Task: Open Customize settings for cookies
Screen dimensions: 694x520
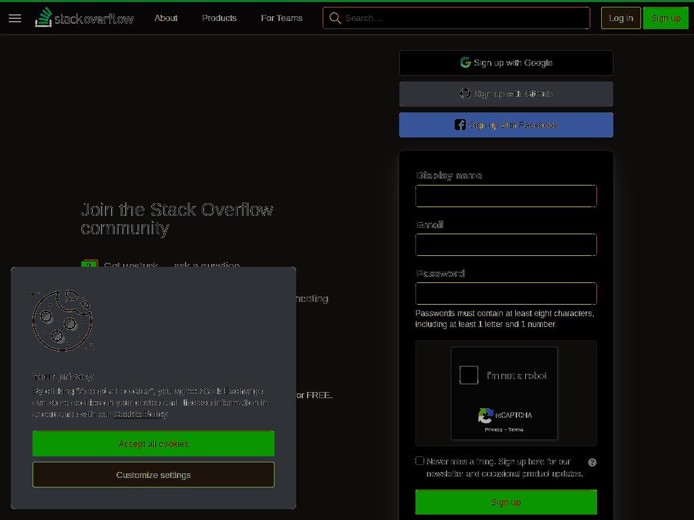Action: (153, 475)
